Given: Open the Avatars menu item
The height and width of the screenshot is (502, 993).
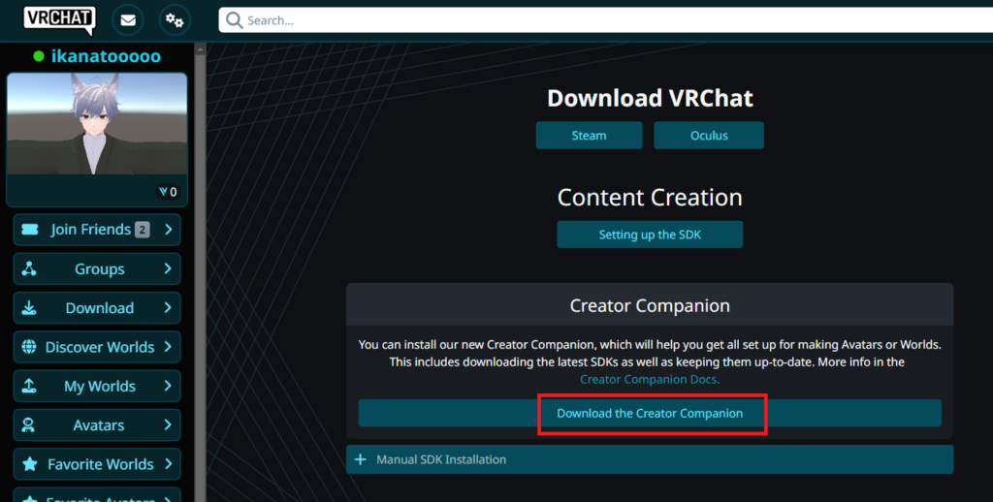Looking at the screenshot, I should 97,424.
